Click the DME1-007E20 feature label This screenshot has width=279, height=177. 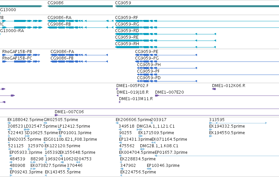[169, 92]
